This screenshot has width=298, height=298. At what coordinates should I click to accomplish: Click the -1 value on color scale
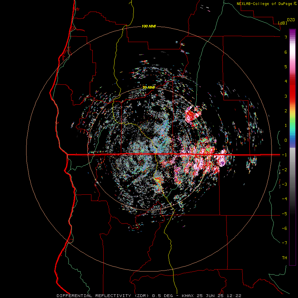(284, 155)
